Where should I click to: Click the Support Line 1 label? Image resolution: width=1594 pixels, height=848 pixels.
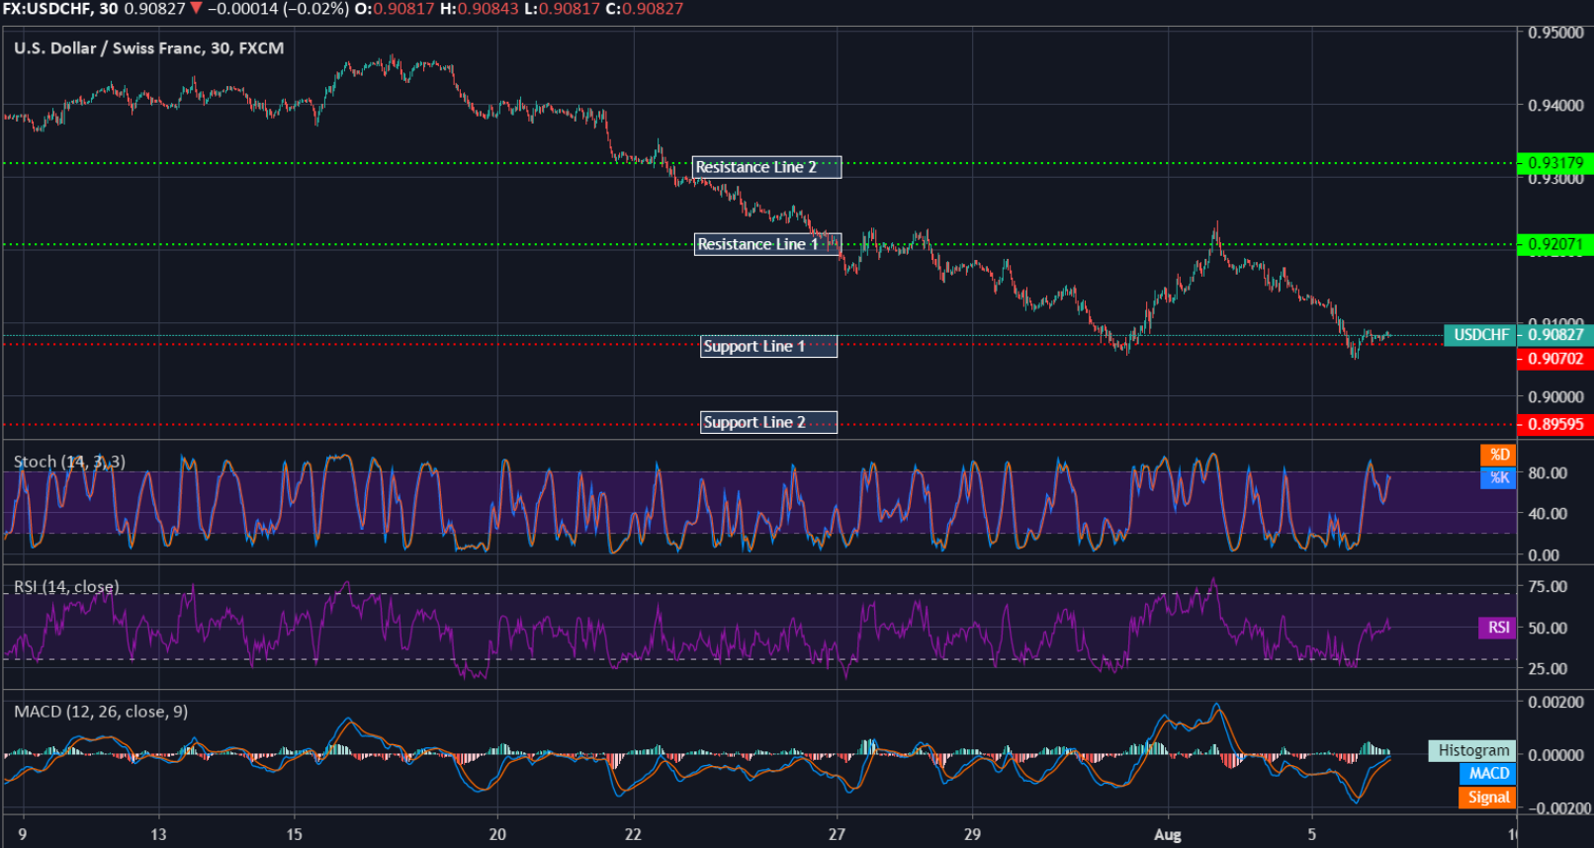(x=768, y=346)
